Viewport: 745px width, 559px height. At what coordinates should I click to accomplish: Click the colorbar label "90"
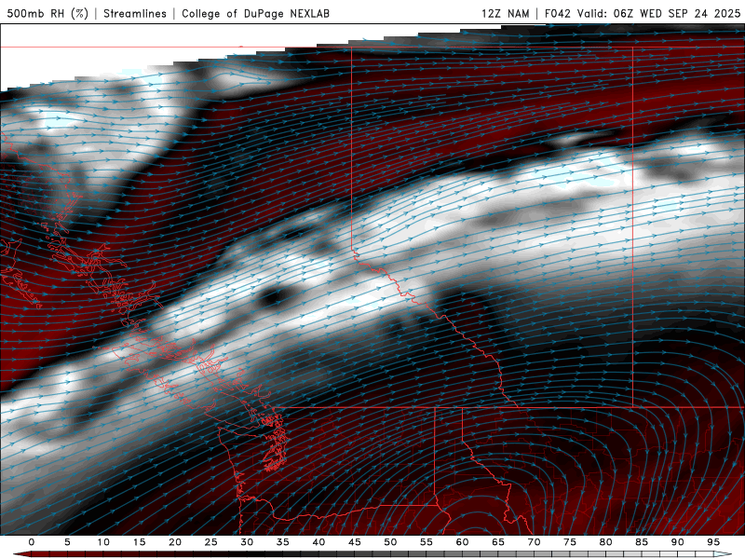(x=678, y=542)
